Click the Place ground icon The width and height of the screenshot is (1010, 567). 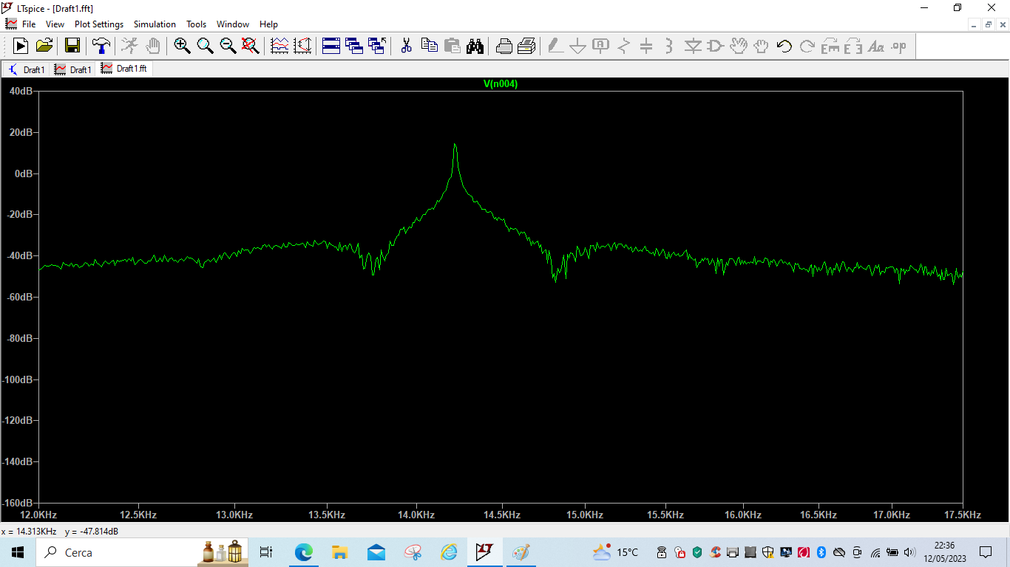pos(578,46)
